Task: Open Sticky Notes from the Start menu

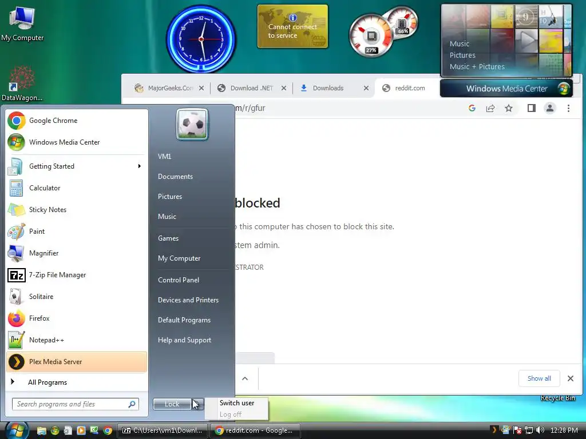Action: tap(77, 209)
